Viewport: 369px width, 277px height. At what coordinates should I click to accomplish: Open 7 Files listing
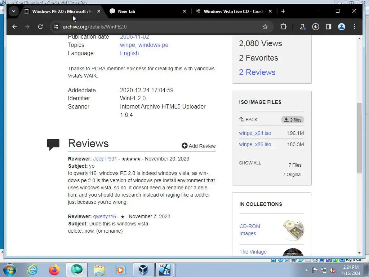click(295, 165)
